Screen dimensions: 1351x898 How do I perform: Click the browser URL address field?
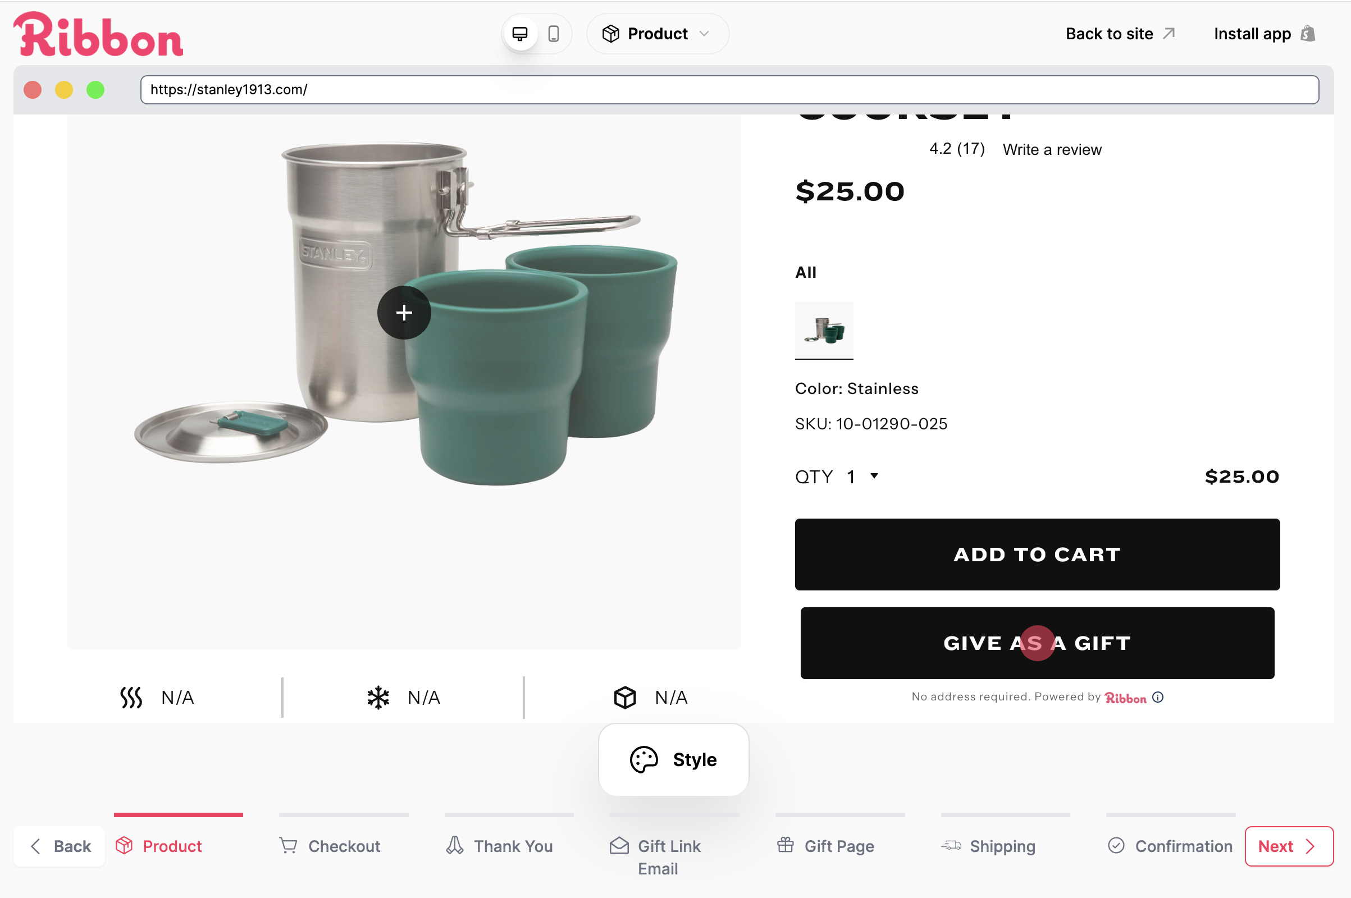(729, 89)
